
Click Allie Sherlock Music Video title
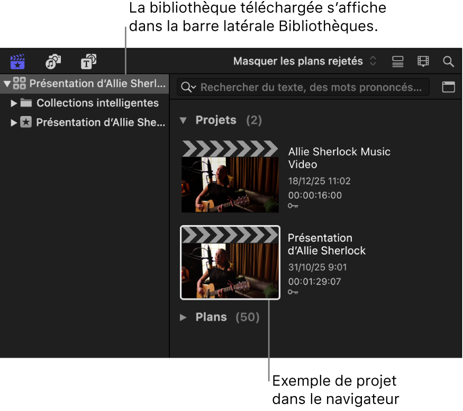click(x=339, y=158)
